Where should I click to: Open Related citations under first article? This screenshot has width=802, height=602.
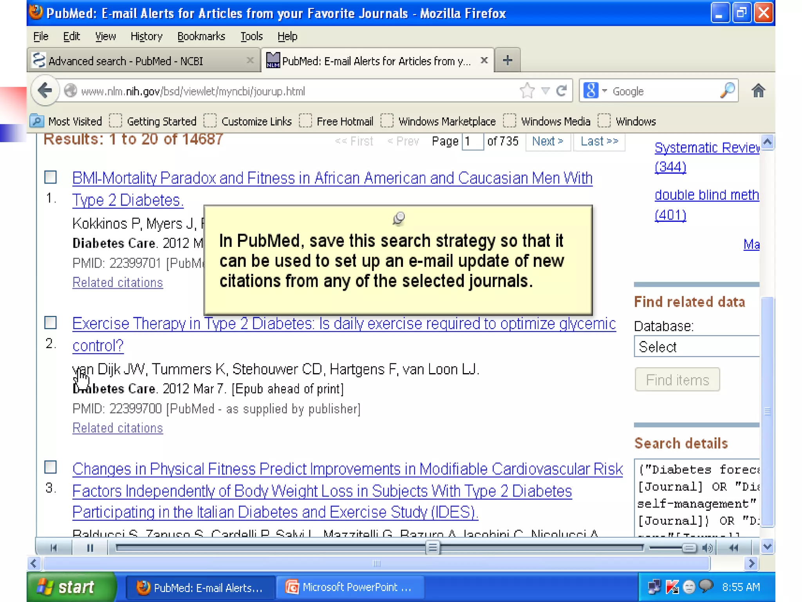(x=117, y=283)
